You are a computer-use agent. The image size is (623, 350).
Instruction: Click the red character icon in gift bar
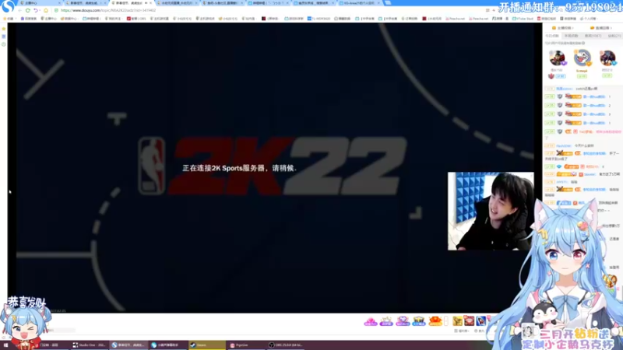tap(470, 320)
